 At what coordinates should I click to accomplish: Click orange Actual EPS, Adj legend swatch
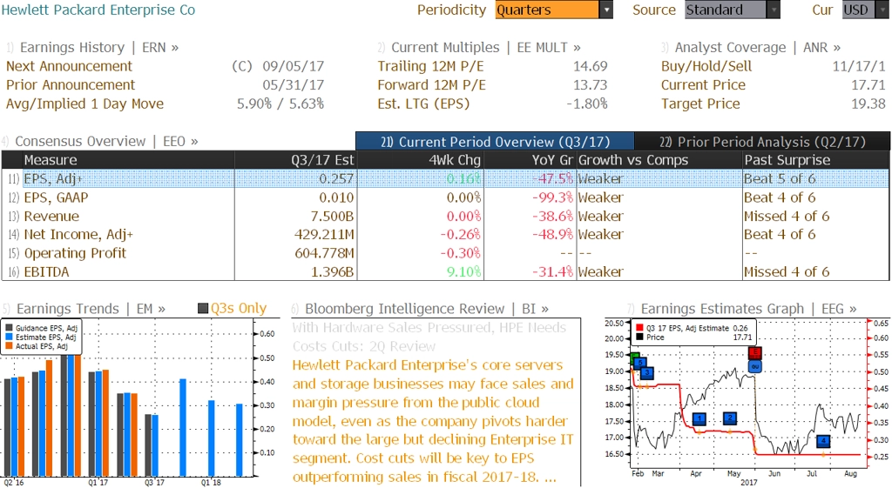pos(9,346)
